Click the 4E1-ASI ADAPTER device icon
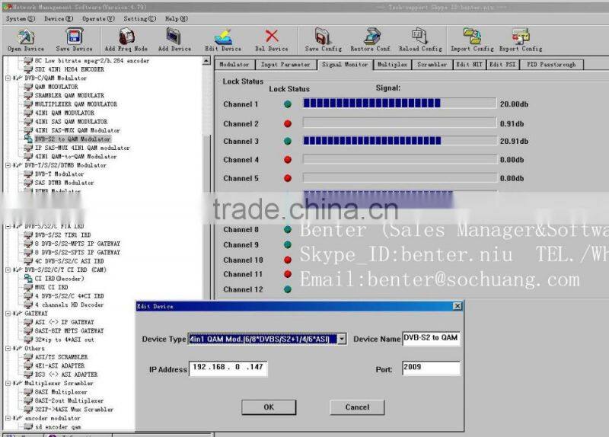Viewport: 609px width, 437px height. point(28,365)
